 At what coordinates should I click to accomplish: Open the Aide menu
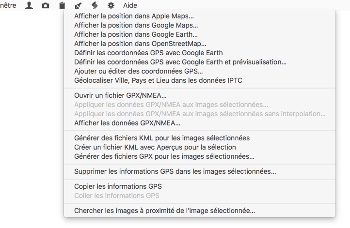(x=130, y=5)
